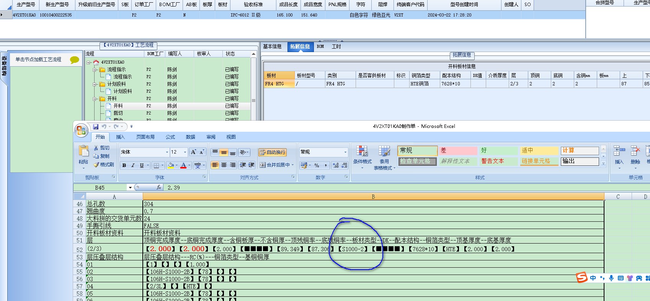Apply the pink 差 style swatch
The width and height of the screenshot is (650, 301).
click(x=458, y=150)
